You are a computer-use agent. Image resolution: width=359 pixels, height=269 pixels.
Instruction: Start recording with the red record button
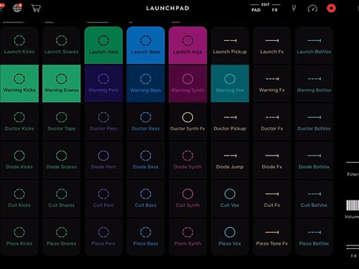pos(331,8)
